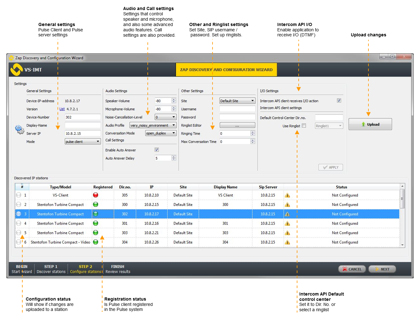Go to Step 1 Discover stations
The width and height of the screenshot is (420, 320).
coord(51,269)
